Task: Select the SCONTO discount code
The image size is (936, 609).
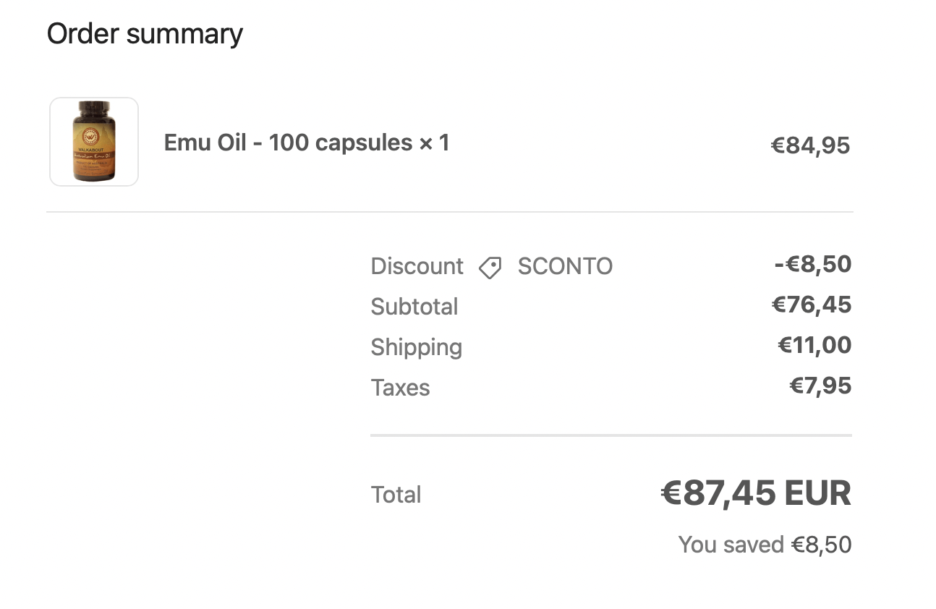Action: pyautogui.click(x=565, y=266)
